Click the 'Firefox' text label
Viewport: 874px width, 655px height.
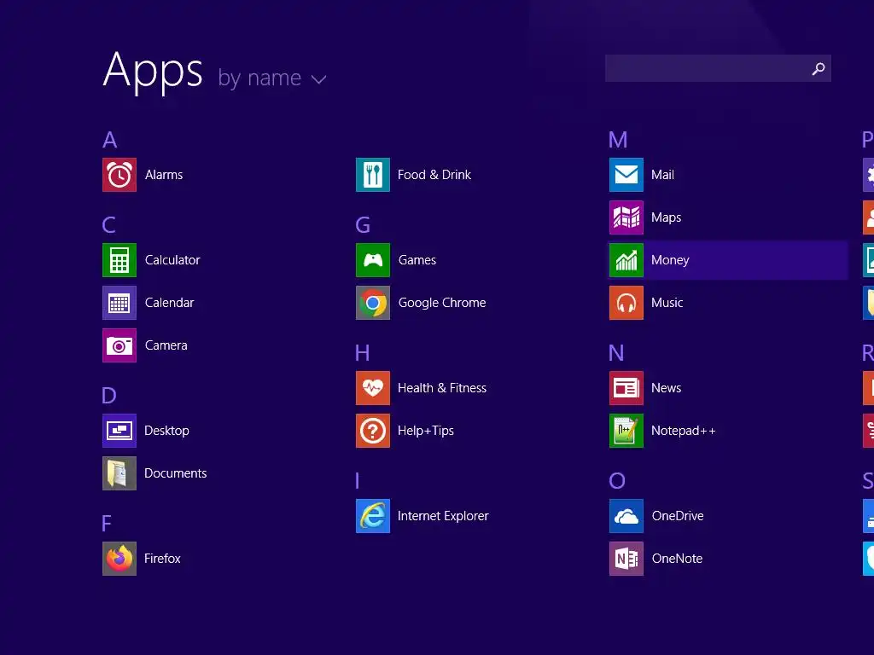point(162,559)
